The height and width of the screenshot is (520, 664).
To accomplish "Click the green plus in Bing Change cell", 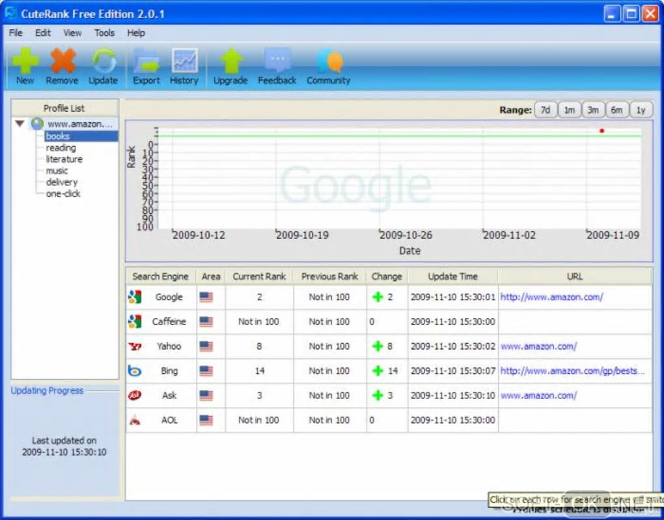I will coord(378,370).
